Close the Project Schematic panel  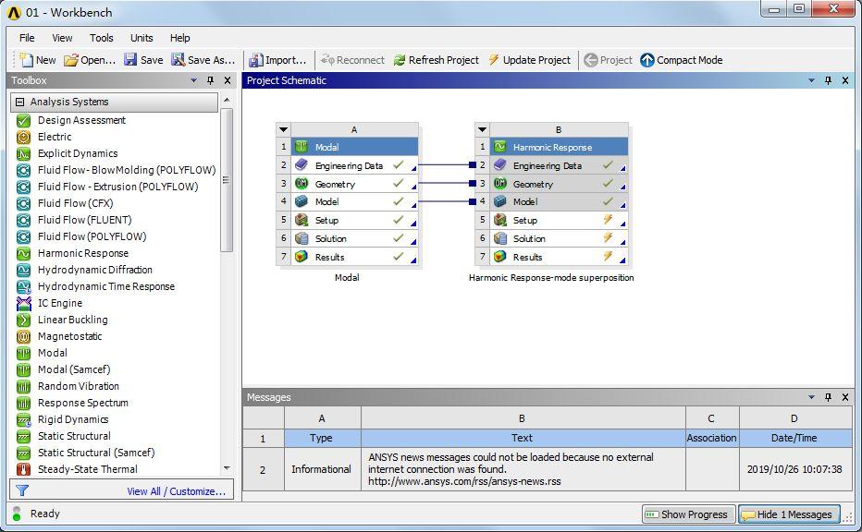(845, 80)
